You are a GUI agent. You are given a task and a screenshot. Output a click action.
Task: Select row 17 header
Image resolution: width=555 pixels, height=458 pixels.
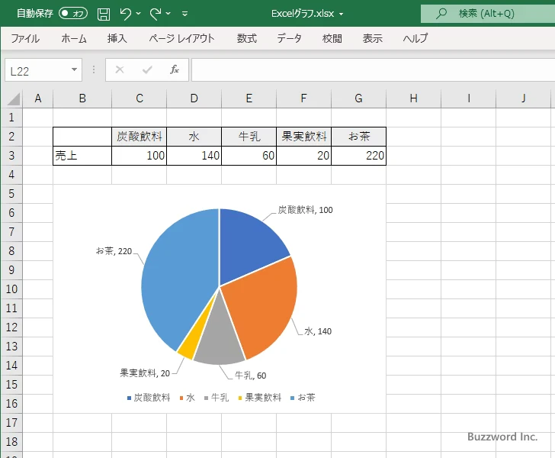pos(11,423)
